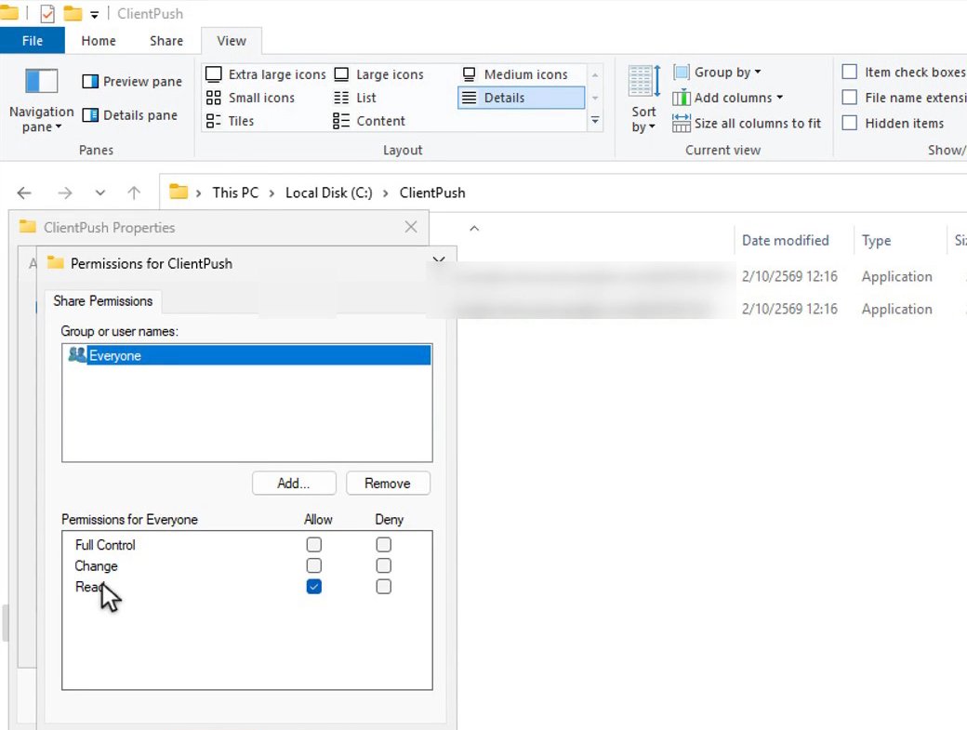Viewport: 967px width, 730px height.
Task: Close the Permissions for ClientPush dialog
Action: pos(439,260)
